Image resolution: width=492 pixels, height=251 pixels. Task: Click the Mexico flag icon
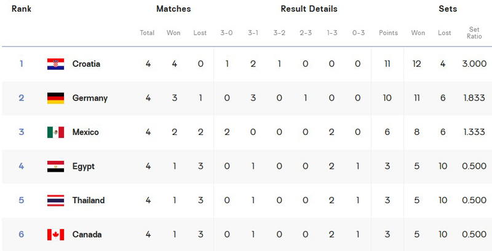point(55,132)
